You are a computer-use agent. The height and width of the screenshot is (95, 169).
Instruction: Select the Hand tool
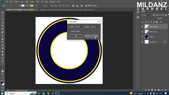(x=2, y=71)
